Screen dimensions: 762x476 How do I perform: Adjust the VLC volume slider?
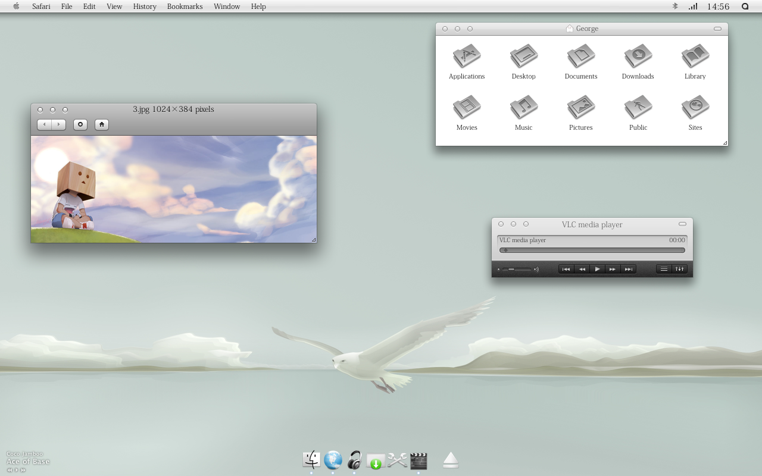[516, 270]
